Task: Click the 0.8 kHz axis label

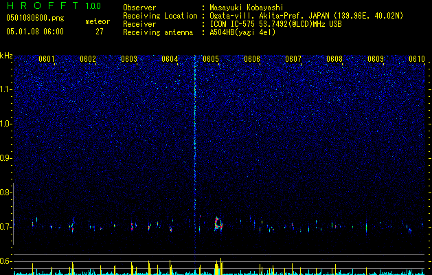Action: 5,192
